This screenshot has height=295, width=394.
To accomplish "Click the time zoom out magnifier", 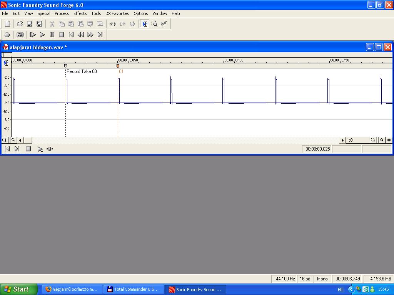I will coord(381,140).
